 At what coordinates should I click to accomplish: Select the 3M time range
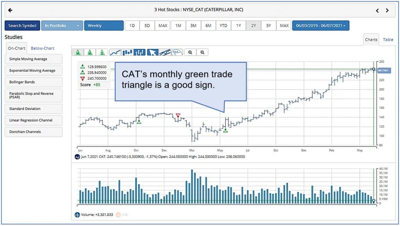pos(193,26)
